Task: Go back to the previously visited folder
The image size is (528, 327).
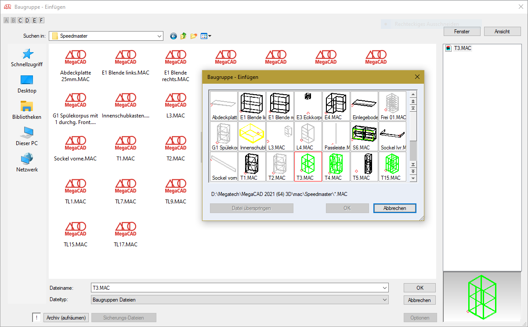Action: coord(174,36)
